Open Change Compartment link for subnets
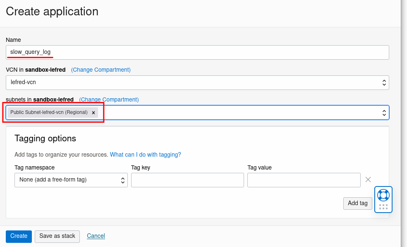 109,99
